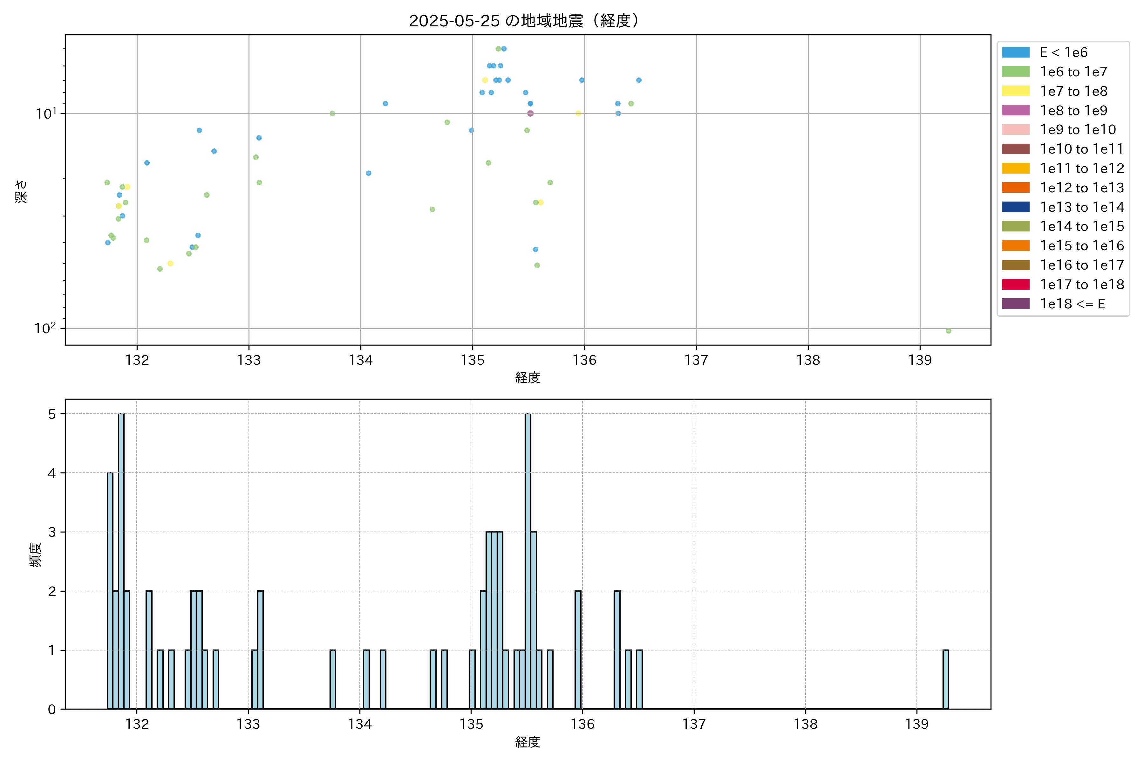The height and width of the screenshot is (763, 1144).
Task: Click the navy 1e13 to 1e14 swatch
Action: [1015, 207]
